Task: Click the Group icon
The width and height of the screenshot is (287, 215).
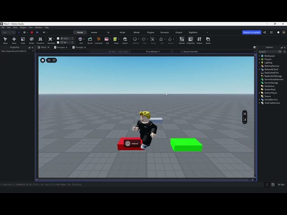Action: [152, 39]
